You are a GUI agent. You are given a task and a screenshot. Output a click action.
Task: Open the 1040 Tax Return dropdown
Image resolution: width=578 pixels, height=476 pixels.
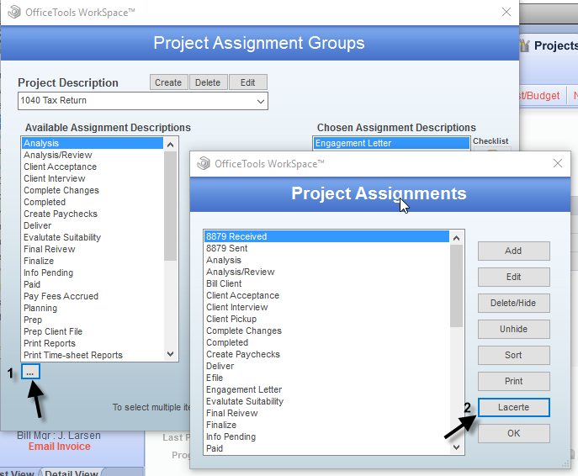pos(143,101)
